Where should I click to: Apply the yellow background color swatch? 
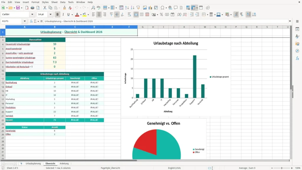tap(84, 14)
